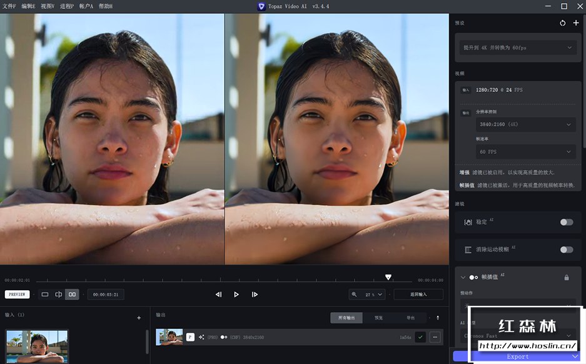Switch to single view layout
The image size is (586, 364).
tap(45, 295)
